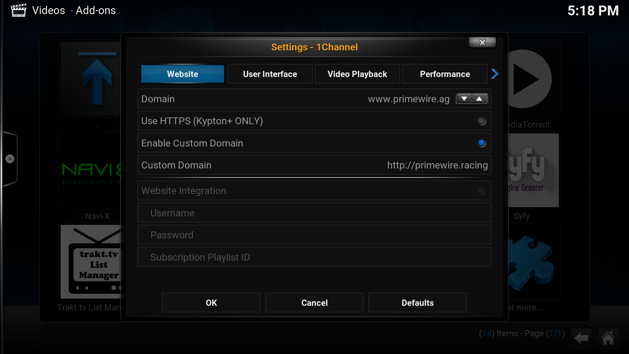
Task: Edit the Custom Domain field
Action: (x=314, y=165)
